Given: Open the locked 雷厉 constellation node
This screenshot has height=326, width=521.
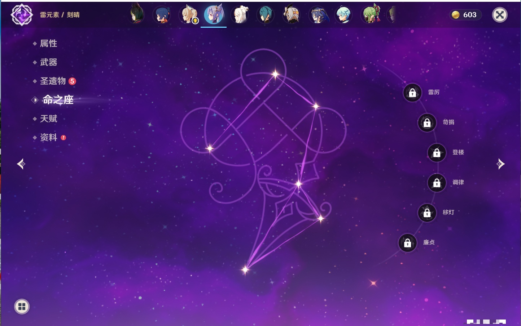Looking at the screenshot, I should 412,93.
